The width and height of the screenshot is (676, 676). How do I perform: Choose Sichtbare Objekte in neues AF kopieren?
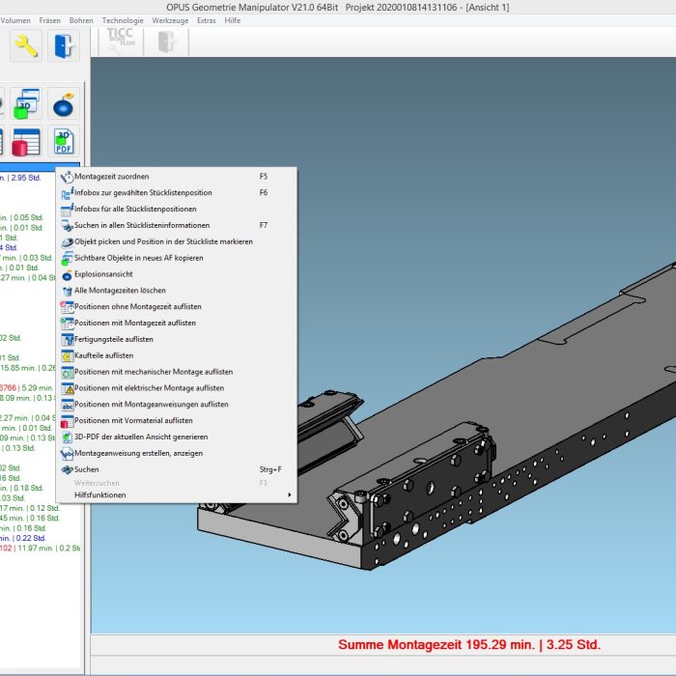click(177, 258)
